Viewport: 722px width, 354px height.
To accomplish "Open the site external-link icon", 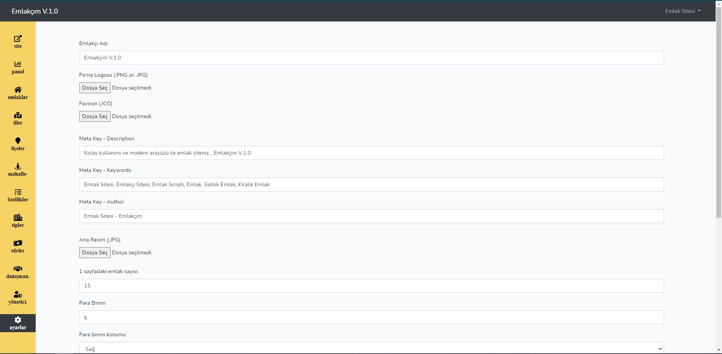I will coord(18,39).
